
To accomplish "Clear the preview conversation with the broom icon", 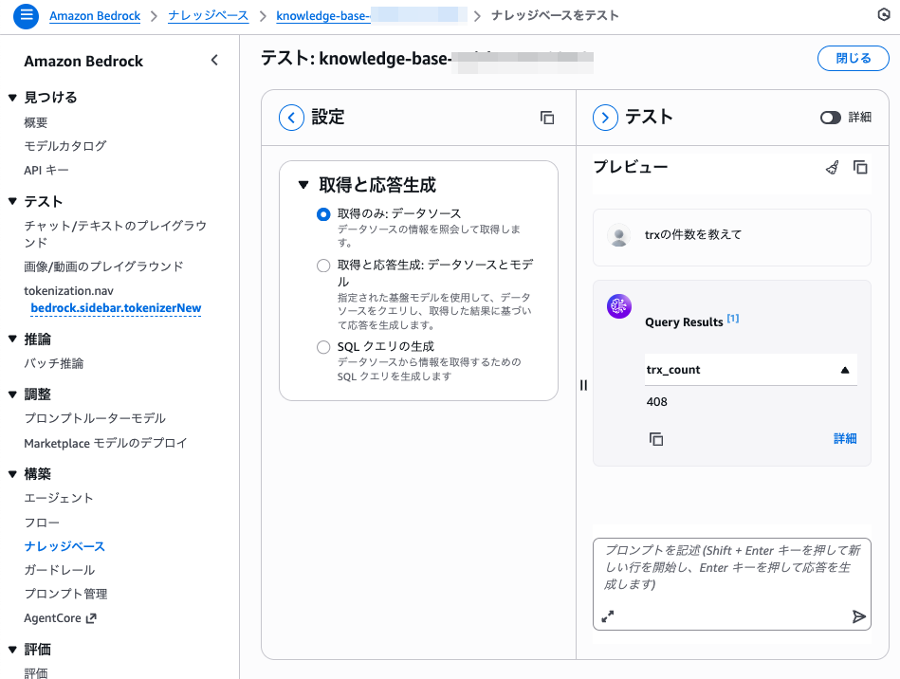I will pyautogui.click(x=832, y=167).
